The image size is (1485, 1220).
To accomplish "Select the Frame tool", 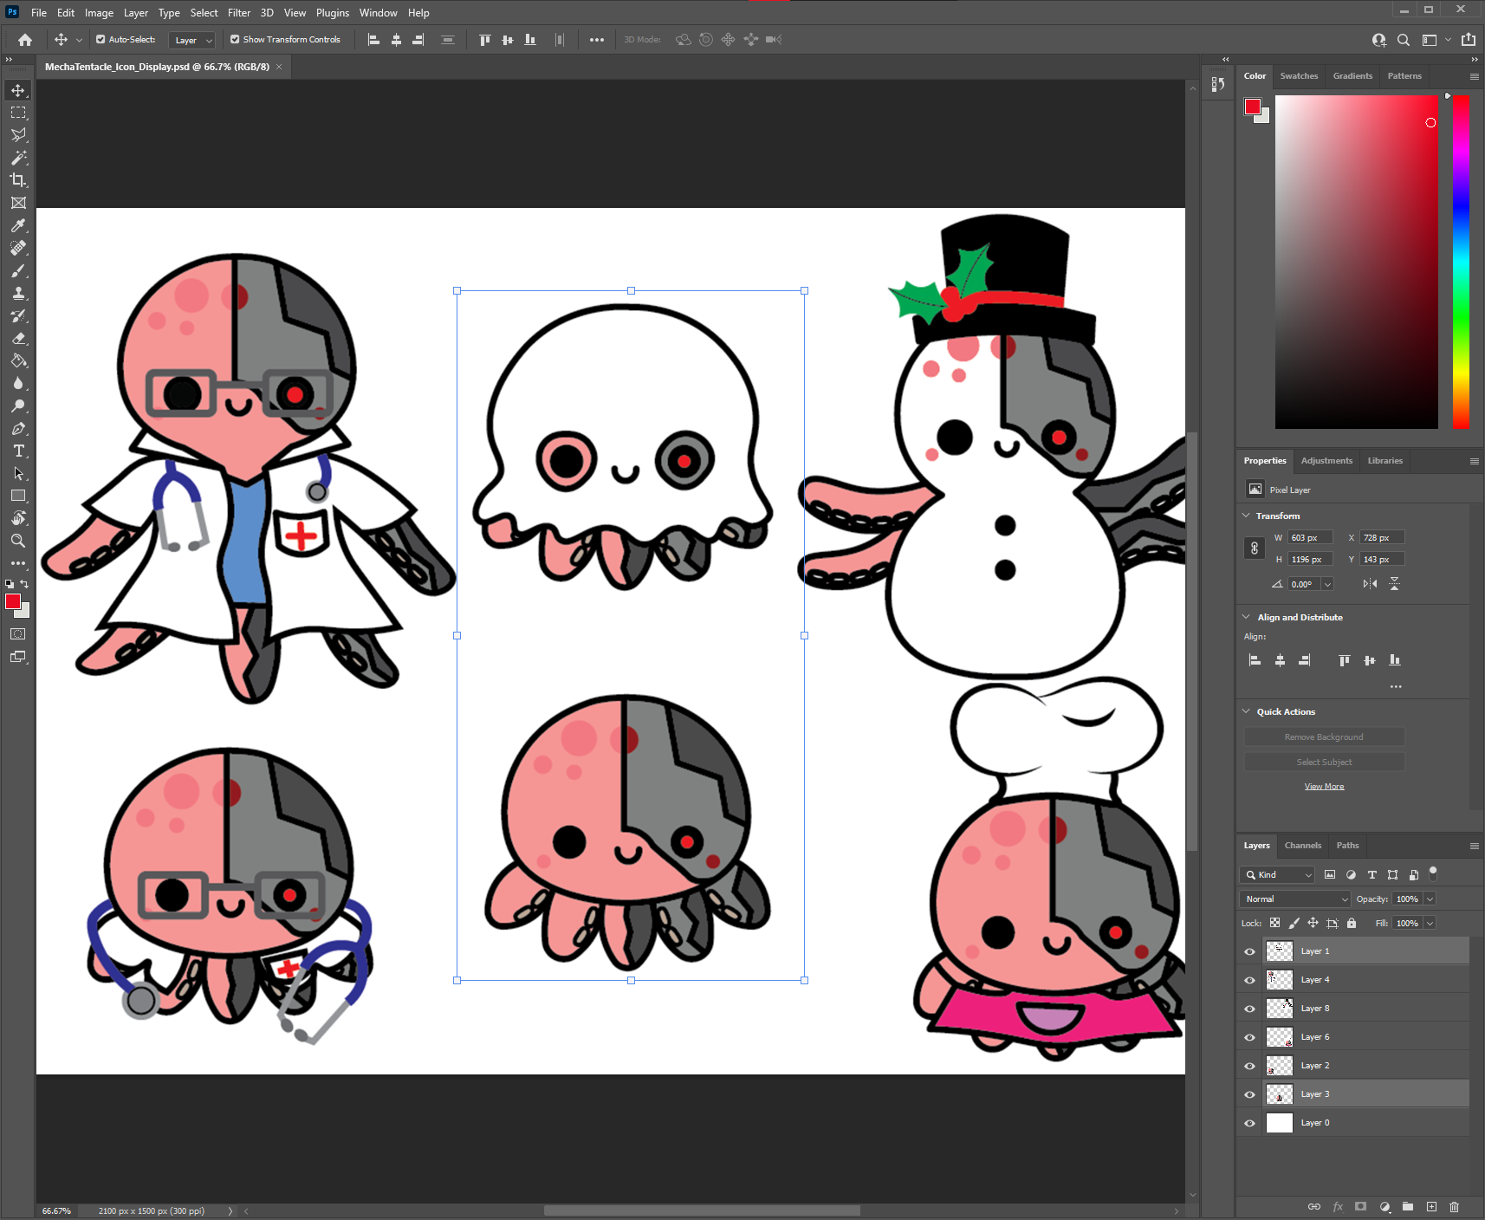I will [x=18, y=203].
